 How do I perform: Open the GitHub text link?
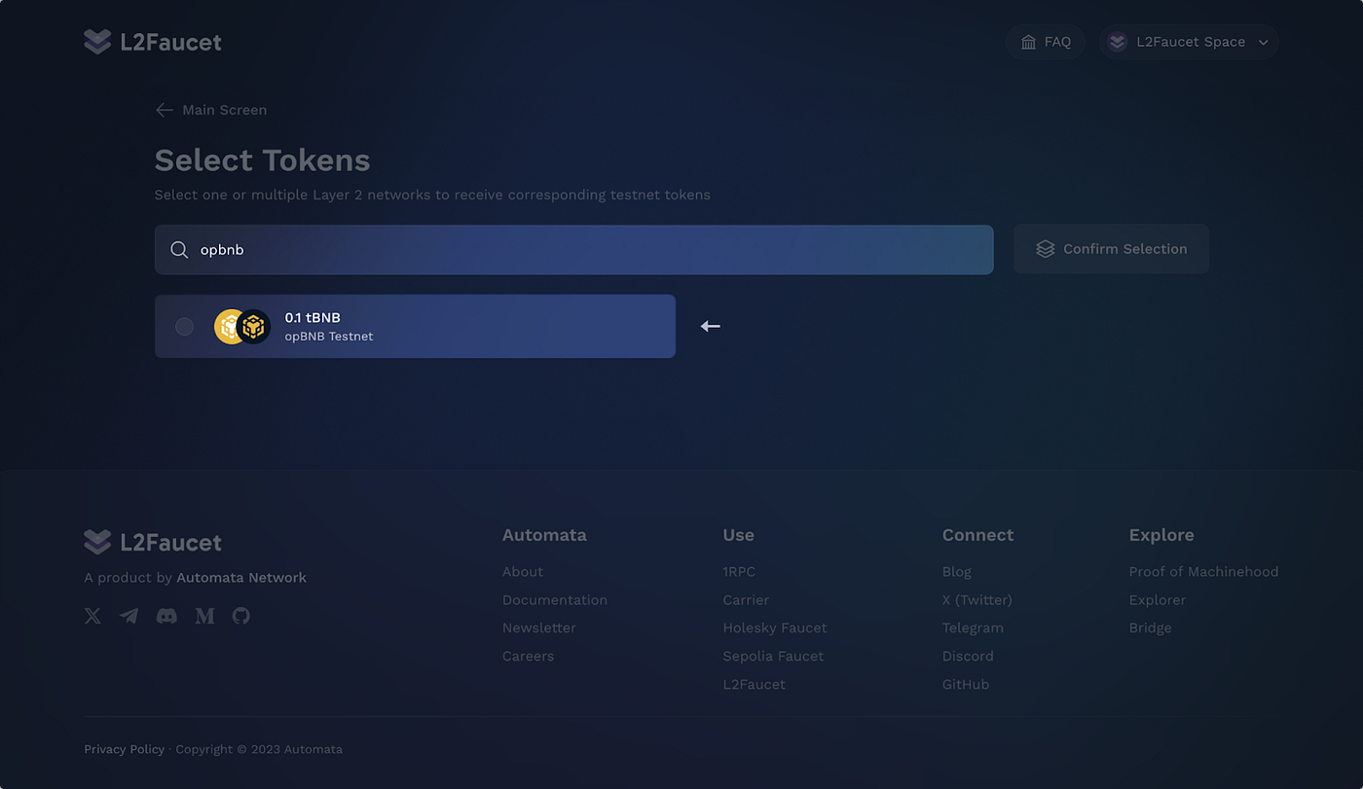click(966, 685)
